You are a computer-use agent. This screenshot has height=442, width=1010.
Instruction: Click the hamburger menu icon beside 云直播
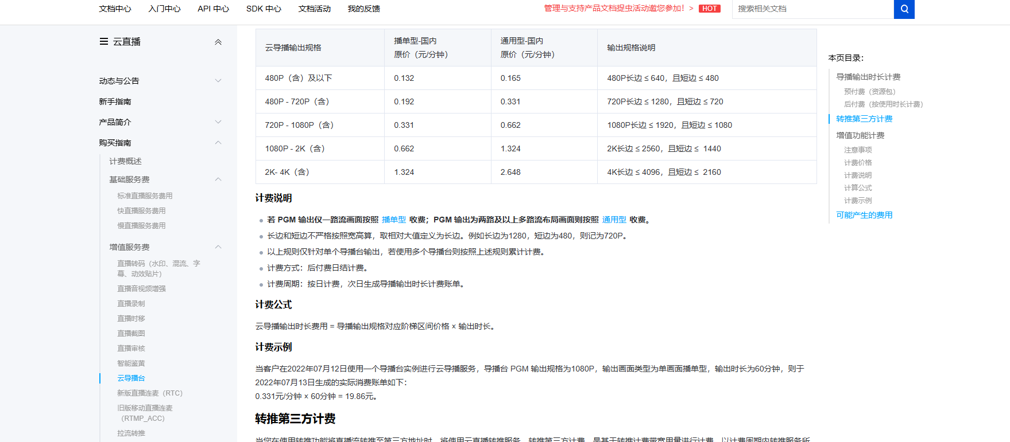(x=104, y=41)
